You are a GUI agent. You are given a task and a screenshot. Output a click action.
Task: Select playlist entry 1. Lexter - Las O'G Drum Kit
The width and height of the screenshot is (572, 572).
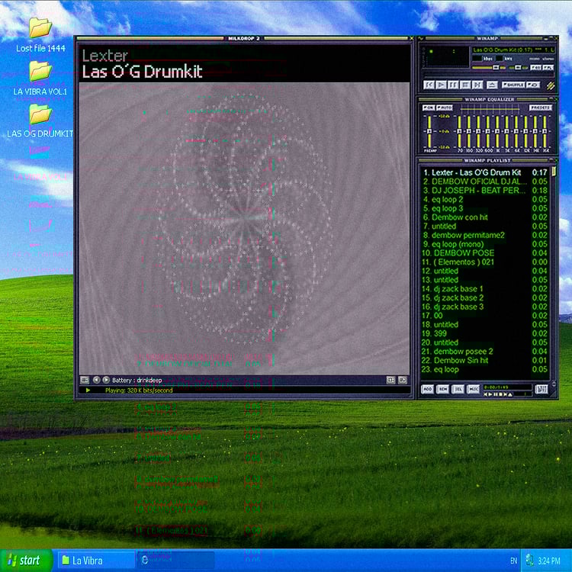click(x=485, y=172)
